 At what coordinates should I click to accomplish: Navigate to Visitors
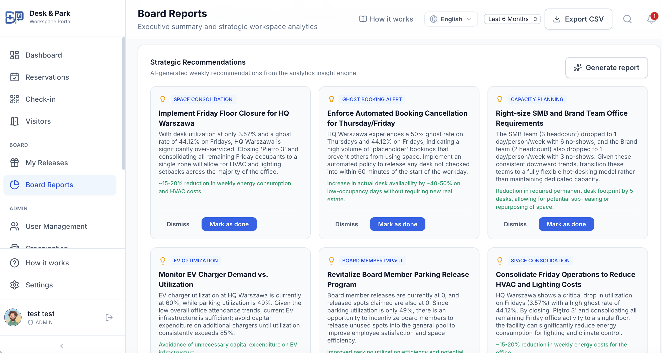point(60,121)
